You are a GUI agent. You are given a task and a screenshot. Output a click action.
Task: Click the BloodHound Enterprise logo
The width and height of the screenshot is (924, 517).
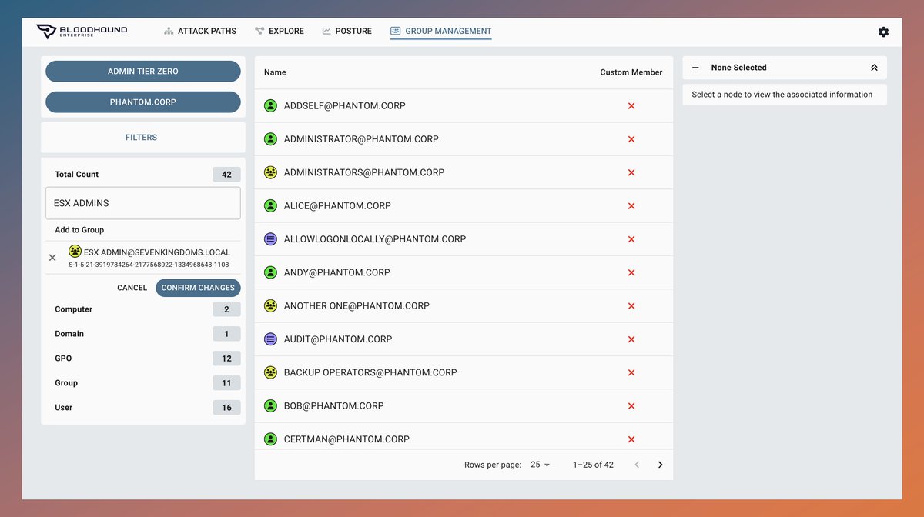(x=82, y=31)
